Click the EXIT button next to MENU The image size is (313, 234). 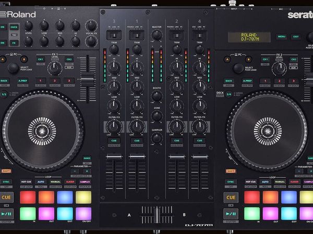click(296, 37)
